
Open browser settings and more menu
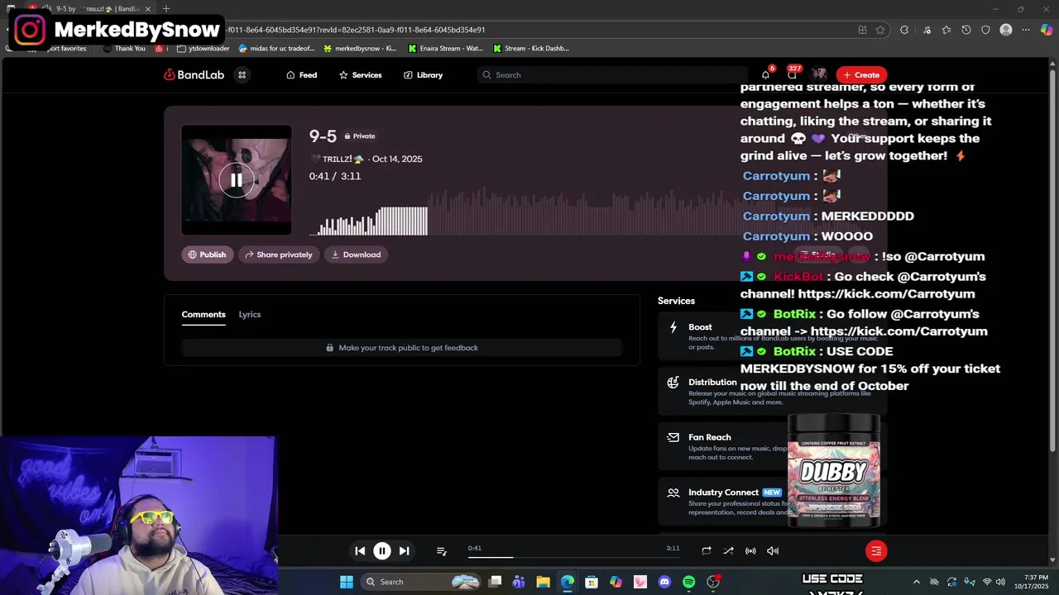coord(1026,30)
